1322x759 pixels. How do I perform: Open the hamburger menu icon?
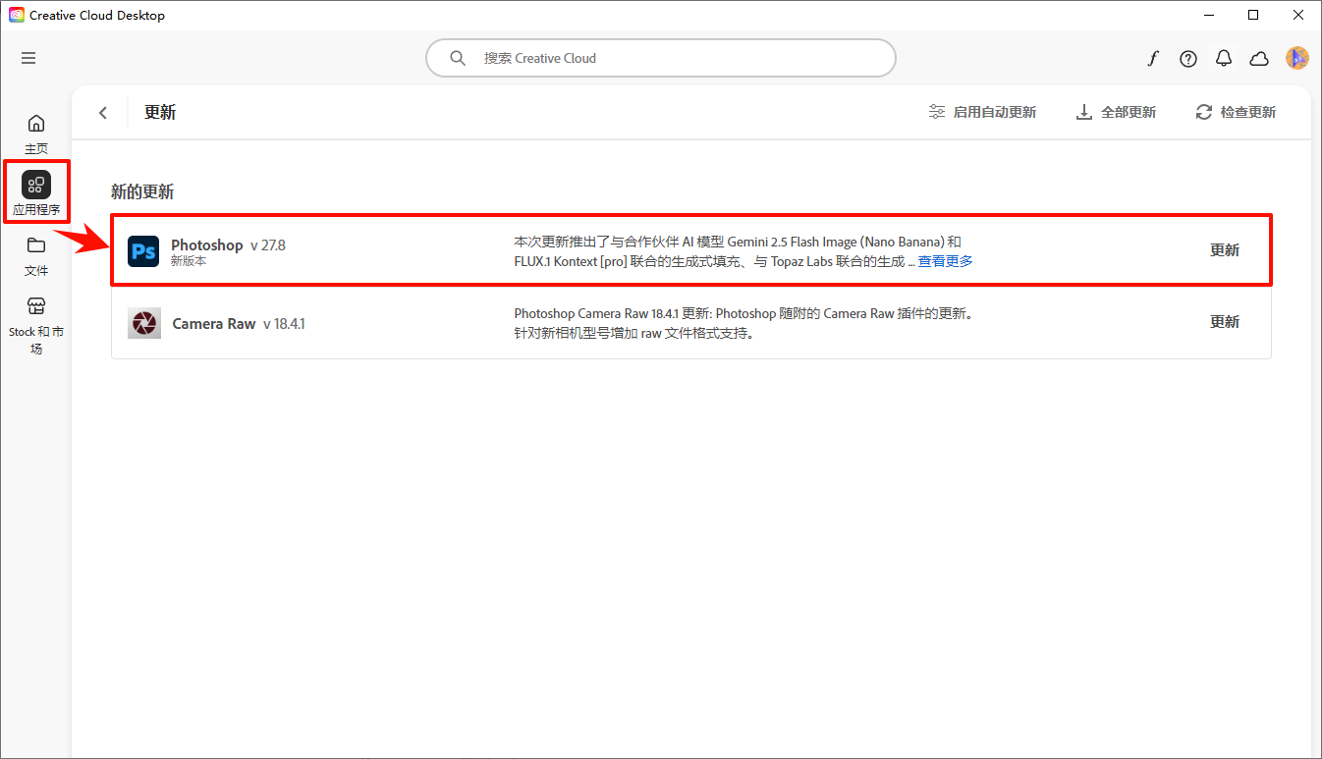coord(28,58)
